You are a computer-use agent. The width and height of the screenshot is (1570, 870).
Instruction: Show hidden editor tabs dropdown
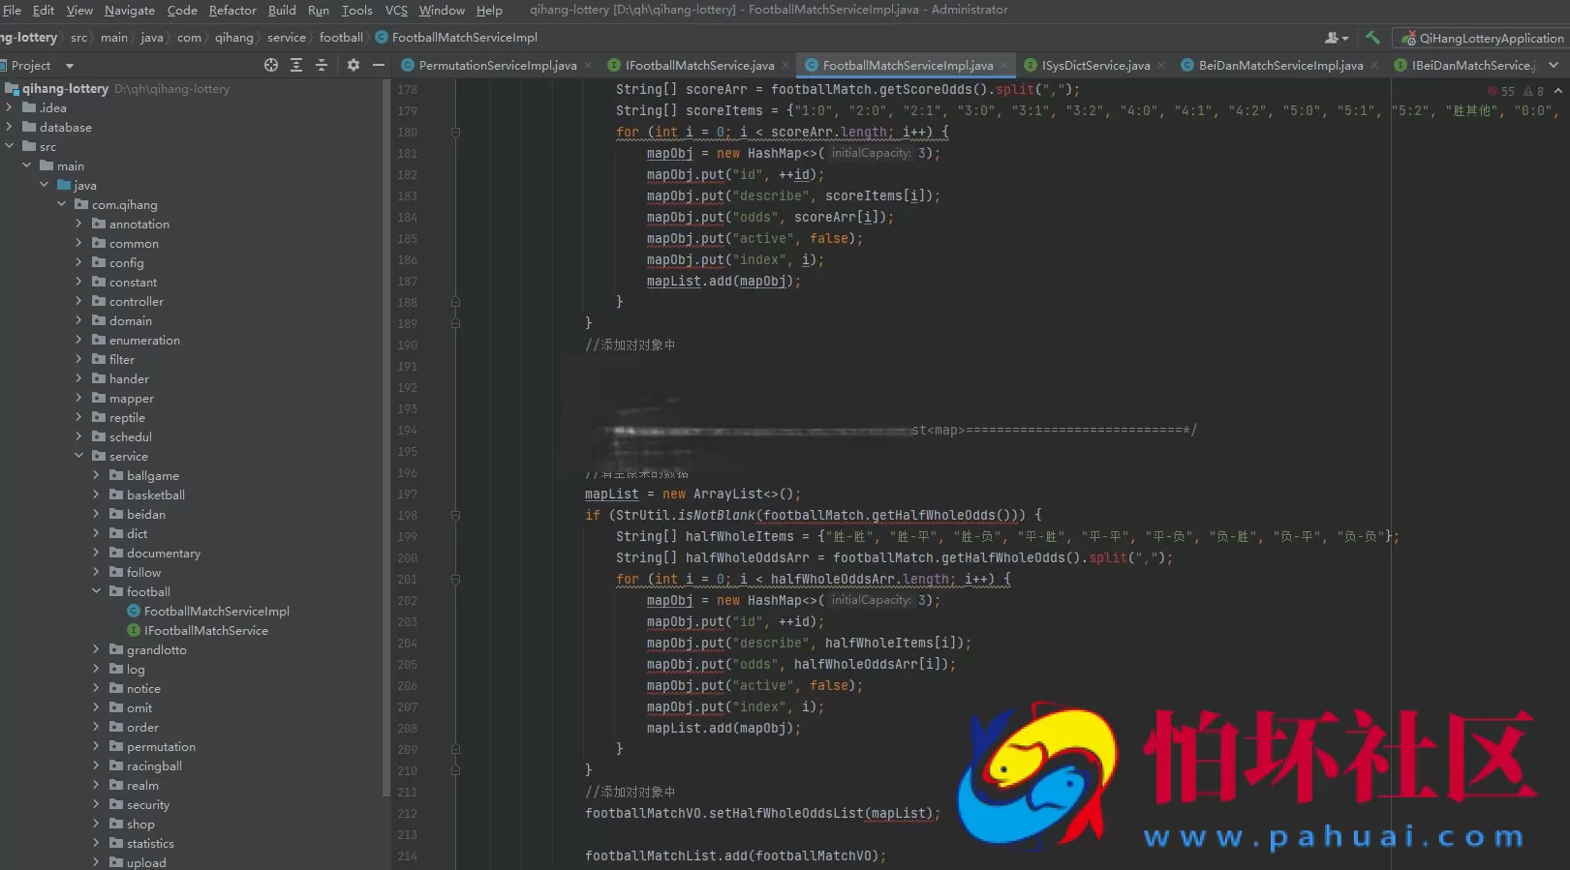click(1554, 65)
